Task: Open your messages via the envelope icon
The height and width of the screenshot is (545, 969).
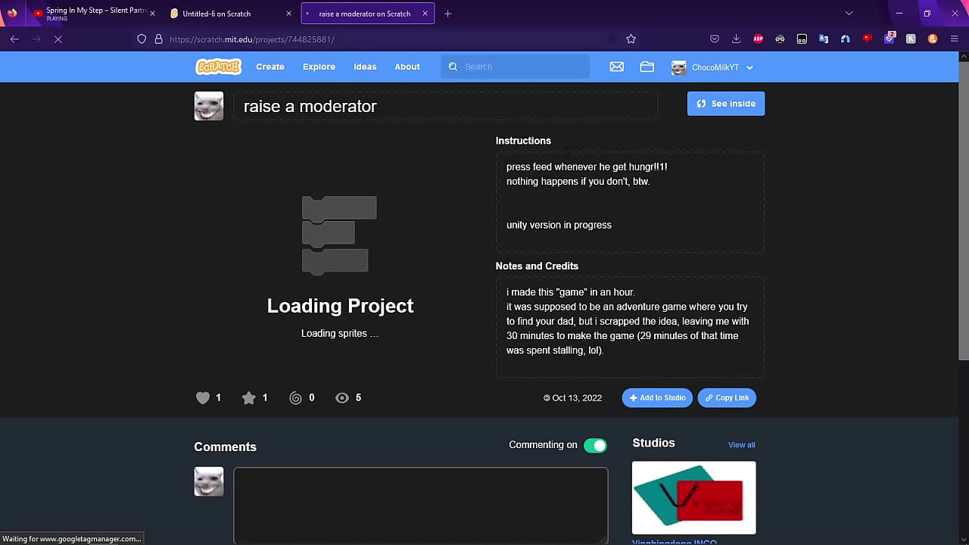Action: [616, 67]
